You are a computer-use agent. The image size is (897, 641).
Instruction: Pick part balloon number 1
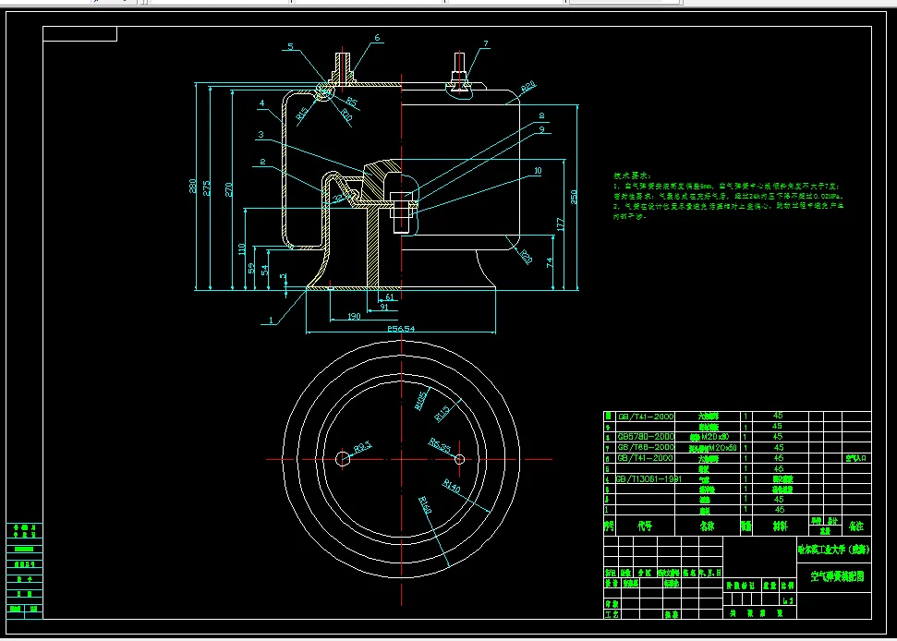(271, 320)
